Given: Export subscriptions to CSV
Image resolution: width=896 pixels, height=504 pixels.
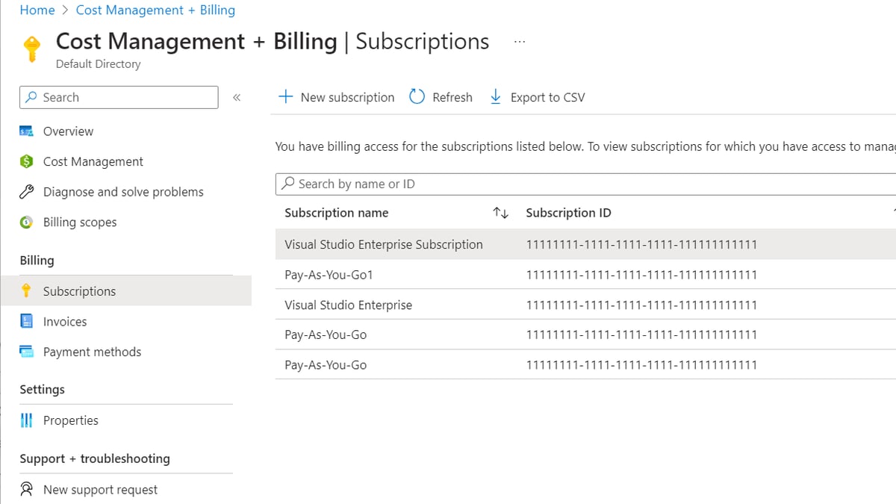Looking at the screenshot, I should coord(538,97).
